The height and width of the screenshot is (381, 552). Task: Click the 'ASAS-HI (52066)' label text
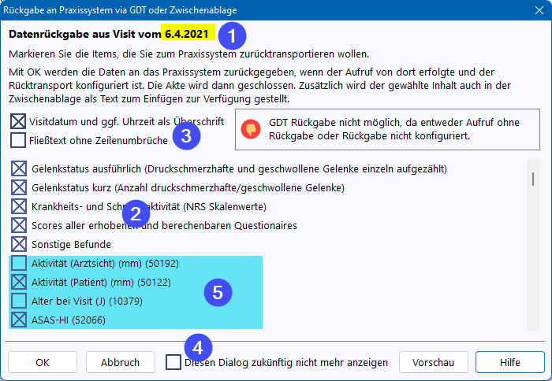tap(69, 320)
